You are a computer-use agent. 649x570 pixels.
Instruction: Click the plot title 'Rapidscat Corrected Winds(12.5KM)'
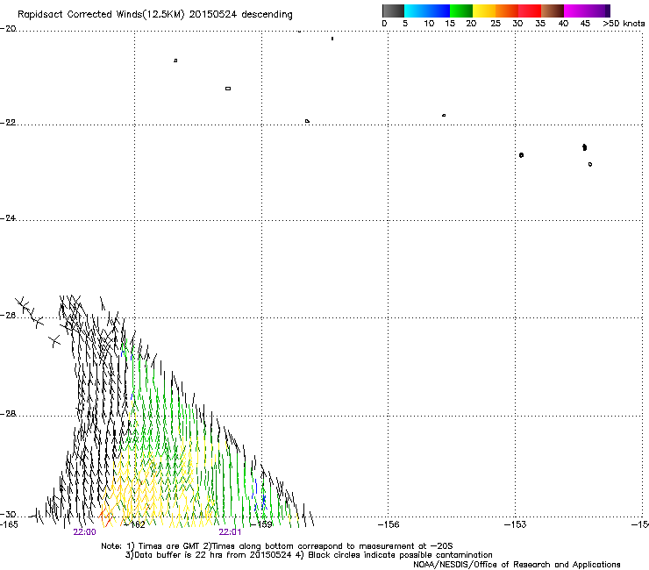(x=101, y=15)
